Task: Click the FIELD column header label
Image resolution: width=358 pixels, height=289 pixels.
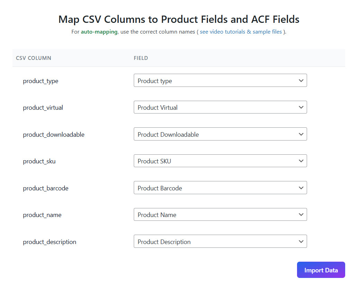Action: coord(141,58)
